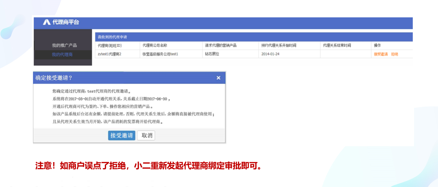Click 拒绝 link in the table row
The image size is (438, 187).
pos(394,54)
